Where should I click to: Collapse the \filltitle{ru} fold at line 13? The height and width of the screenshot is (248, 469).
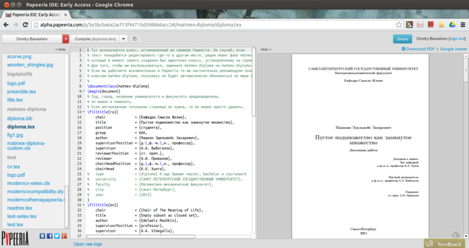[x=84, y=112]
